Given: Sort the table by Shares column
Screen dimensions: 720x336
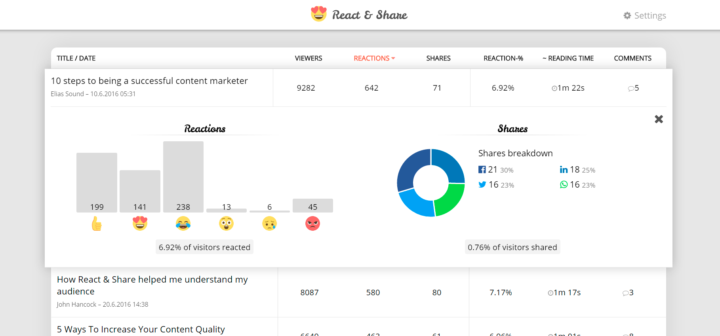Looking at the screenshot, I should (x=438, y=58).
